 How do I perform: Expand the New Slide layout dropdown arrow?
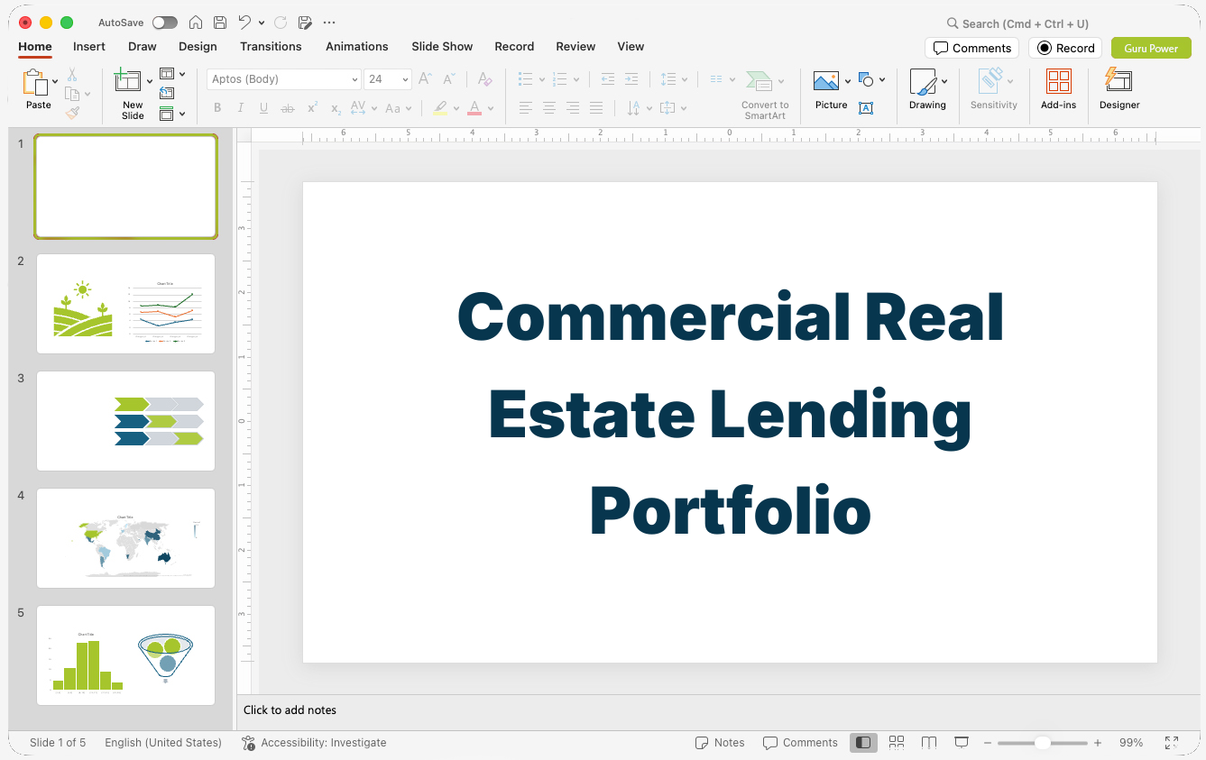click(x=150, y=82)
